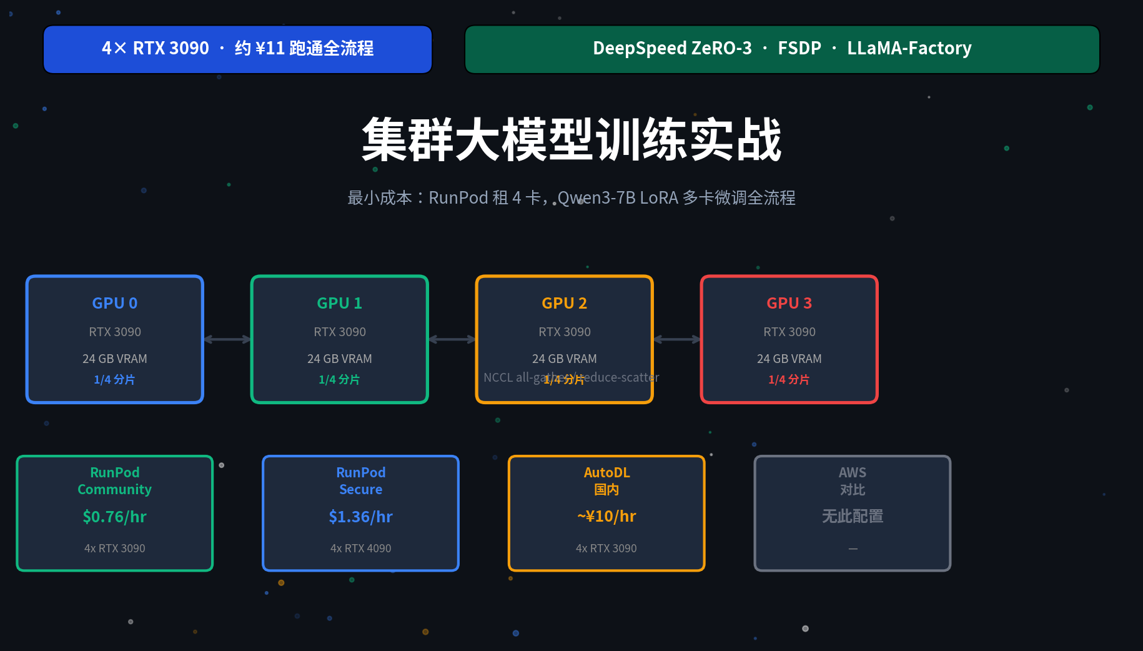Click the red 1/4 分片 label in GPU 3
Image resolution: width=1143 pixels, height=651 pixels.
789,379
